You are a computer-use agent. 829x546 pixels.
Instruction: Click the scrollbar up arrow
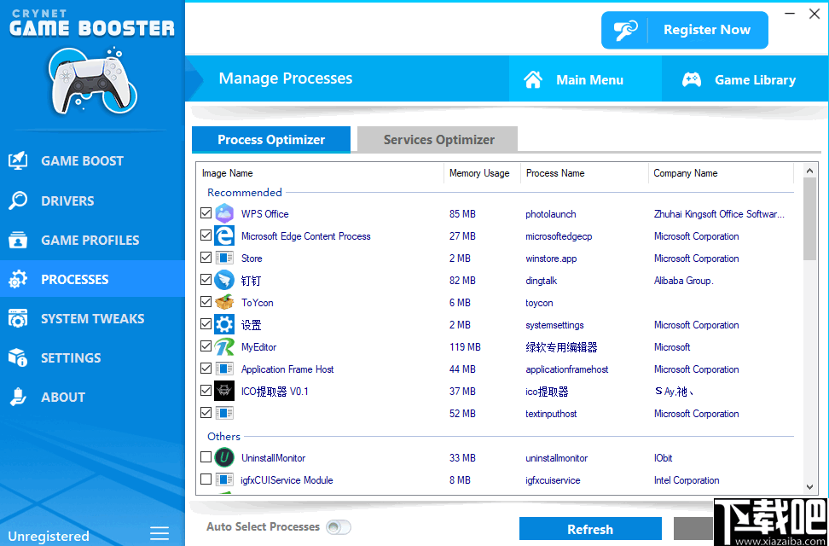[809, 171]
